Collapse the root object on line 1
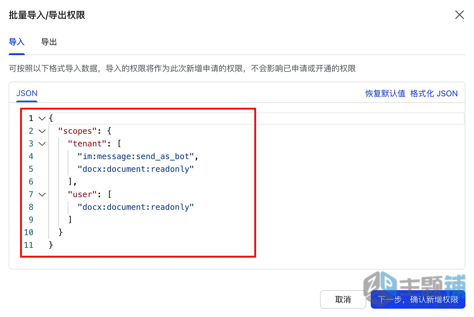The image size is (474, 317). [x=42, y=118]
